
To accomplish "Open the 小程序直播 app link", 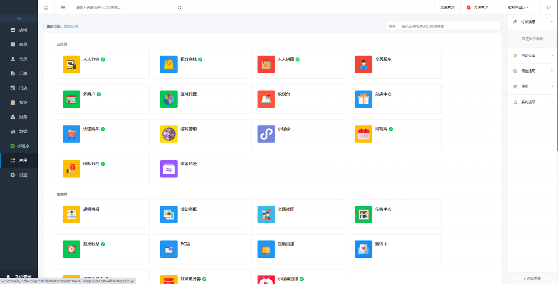I will (x=288, y=279).
